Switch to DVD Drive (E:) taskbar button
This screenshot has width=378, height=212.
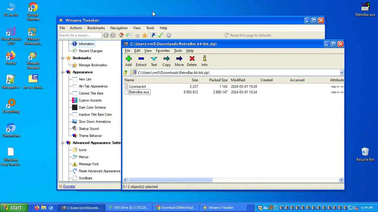129,208
